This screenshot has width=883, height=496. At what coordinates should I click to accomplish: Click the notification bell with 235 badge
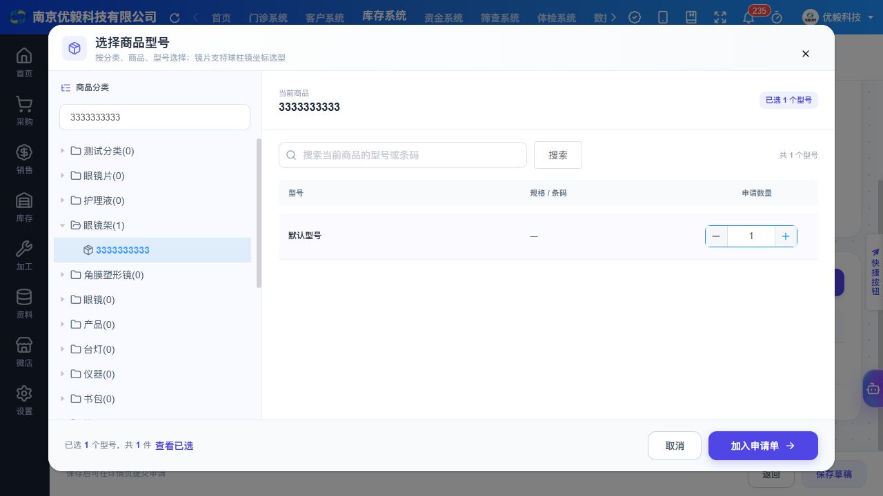(749, 17)
